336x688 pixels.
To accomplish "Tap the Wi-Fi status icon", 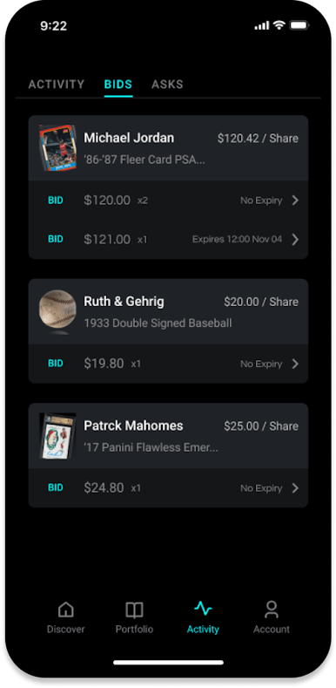I will [x=279, y=25].
